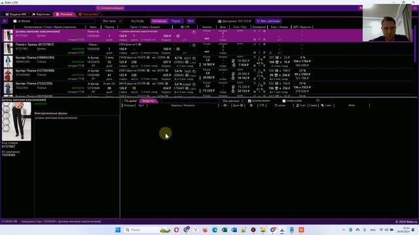Click the eye icon in highlighted campaign row
419x235 pixels.
(178, 36)
